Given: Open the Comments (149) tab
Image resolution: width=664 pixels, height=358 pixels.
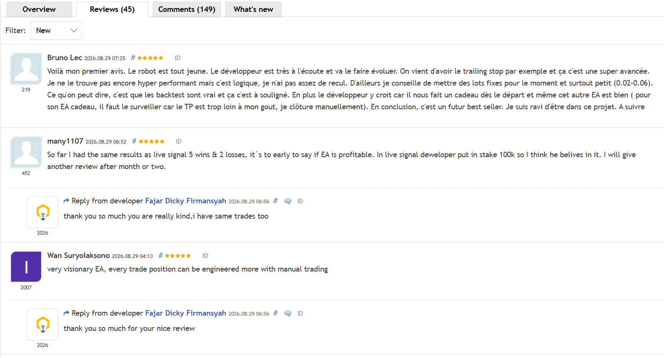Looking at the screenshot, I should [x=187, y=9].
